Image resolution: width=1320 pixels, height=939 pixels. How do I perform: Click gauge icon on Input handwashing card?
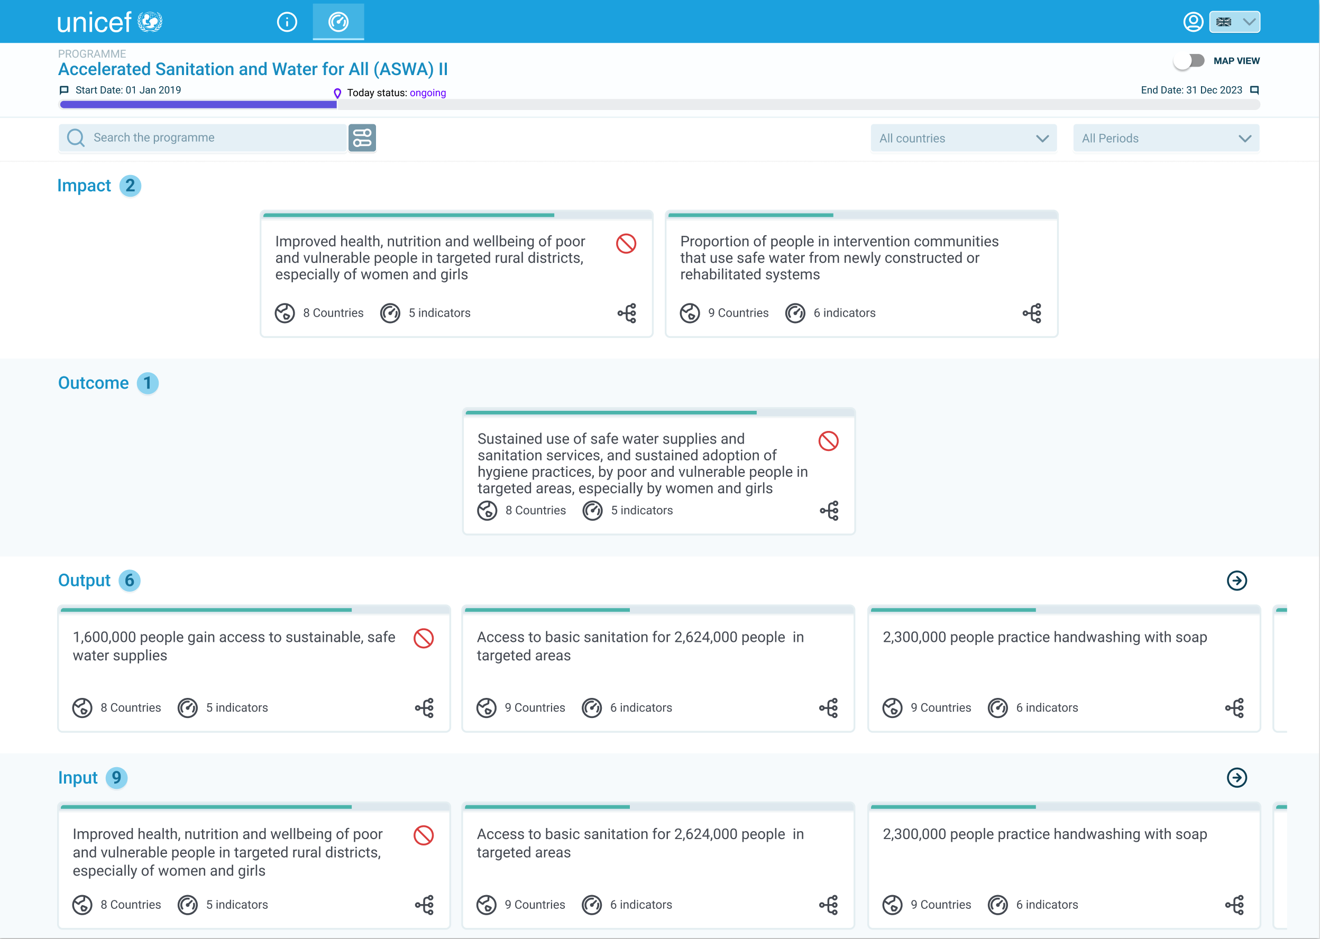point(997,905)
